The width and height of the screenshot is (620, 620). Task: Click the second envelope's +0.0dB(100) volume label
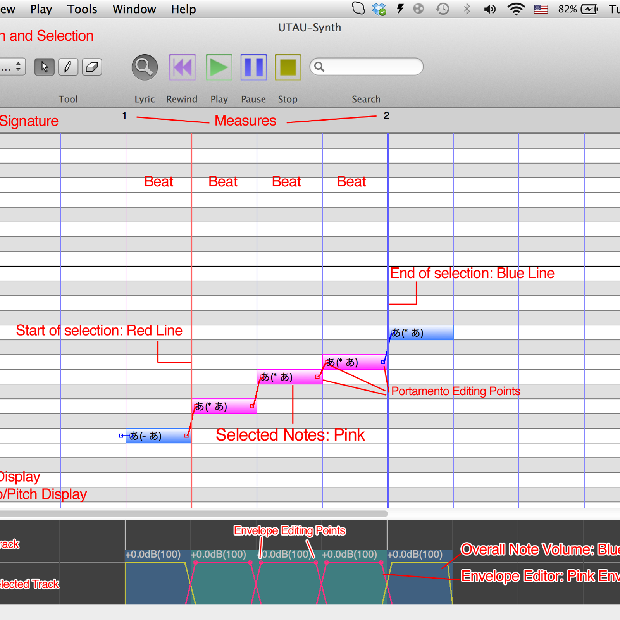coord(218,554)
